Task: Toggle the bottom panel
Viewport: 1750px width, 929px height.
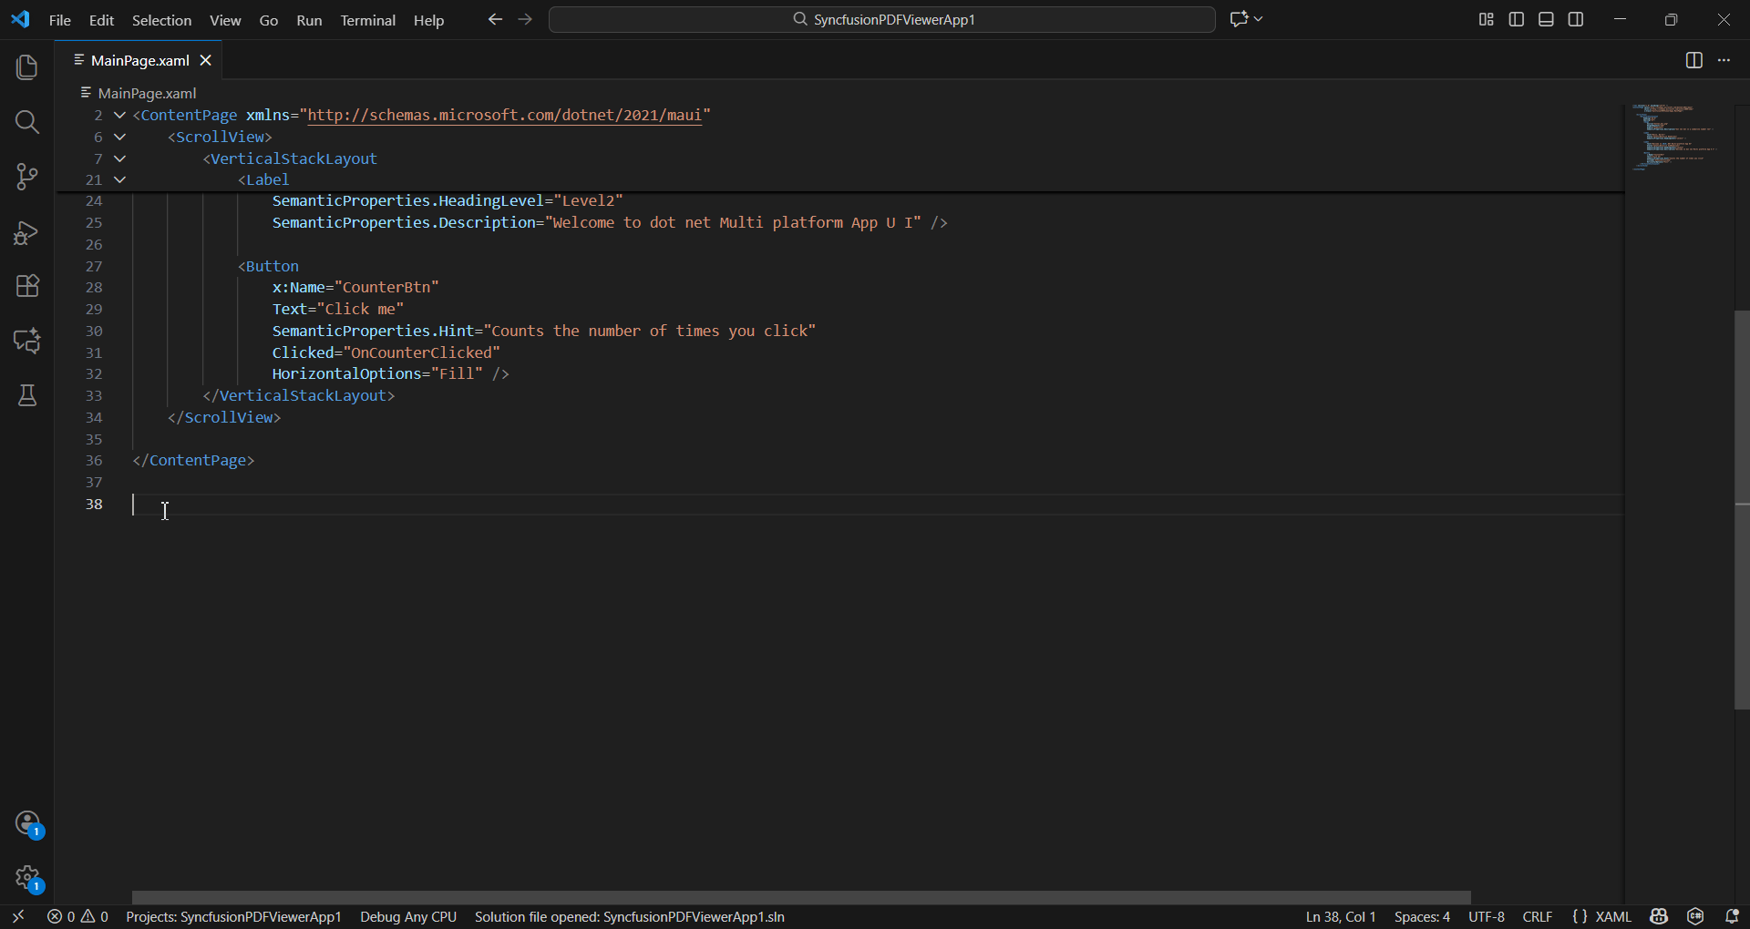Action: [x=1546, y=19]
